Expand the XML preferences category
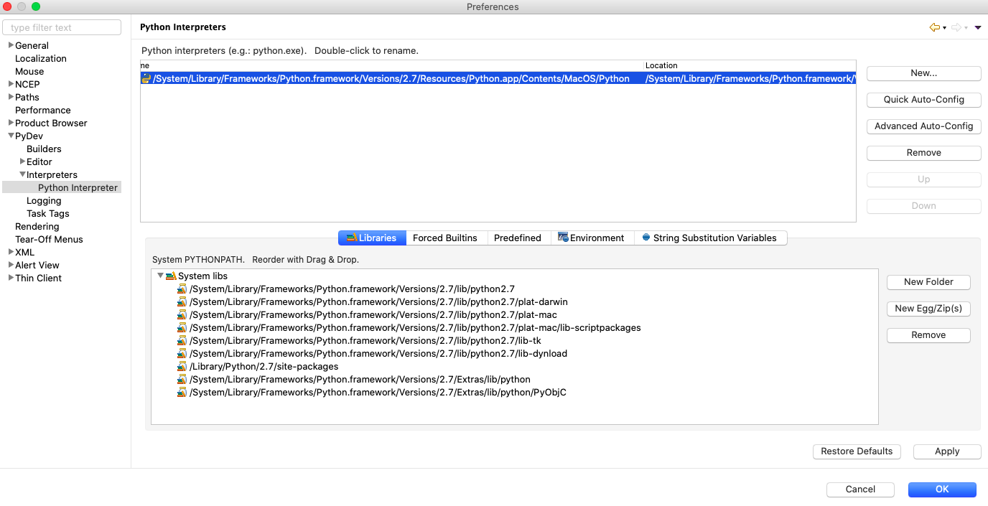Image resolution: width=988 pixels, height=506 pixels. pos(11,252)
